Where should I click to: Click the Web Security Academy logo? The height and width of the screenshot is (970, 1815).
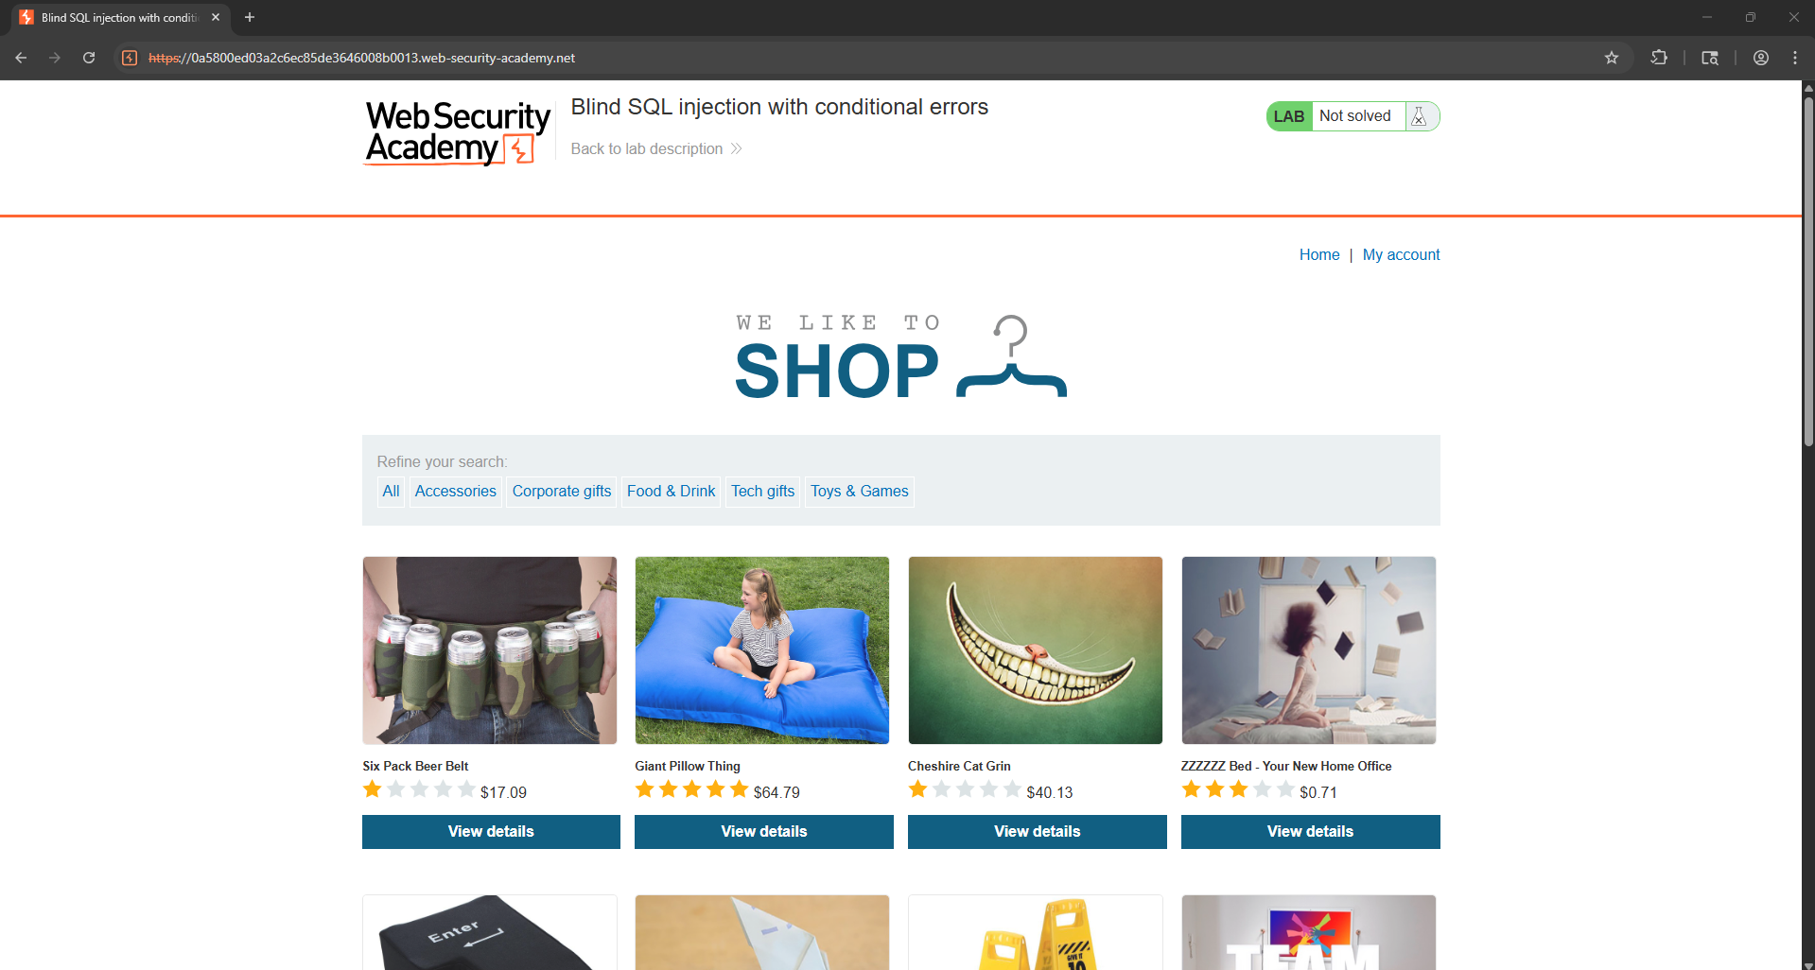[x=458, y=132]
